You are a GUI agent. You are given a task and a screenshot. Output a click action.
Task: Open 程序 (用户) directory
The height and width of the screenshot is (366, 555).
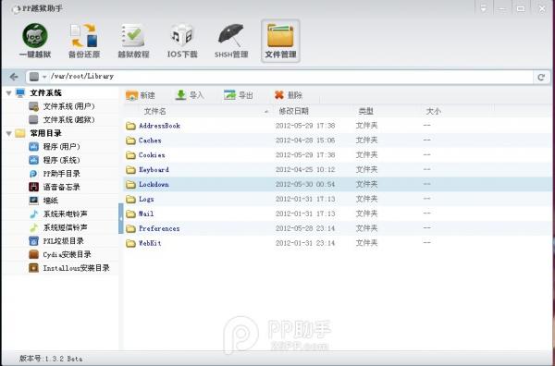tap(55, 146)
